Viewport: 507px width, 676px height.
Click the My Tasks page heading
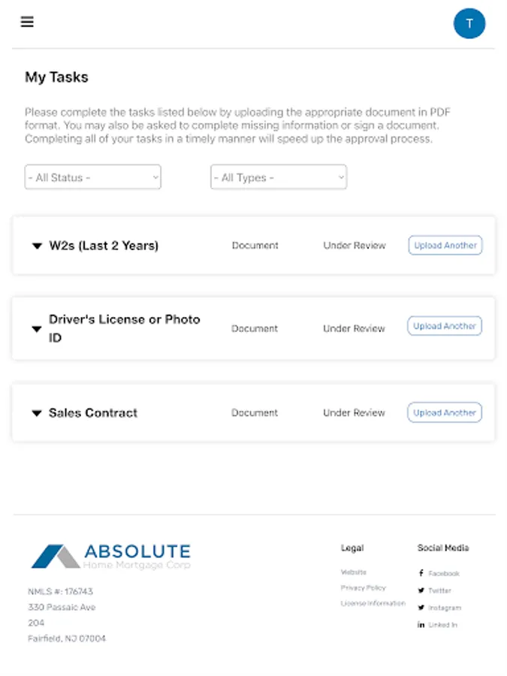(x=57, y=77)
